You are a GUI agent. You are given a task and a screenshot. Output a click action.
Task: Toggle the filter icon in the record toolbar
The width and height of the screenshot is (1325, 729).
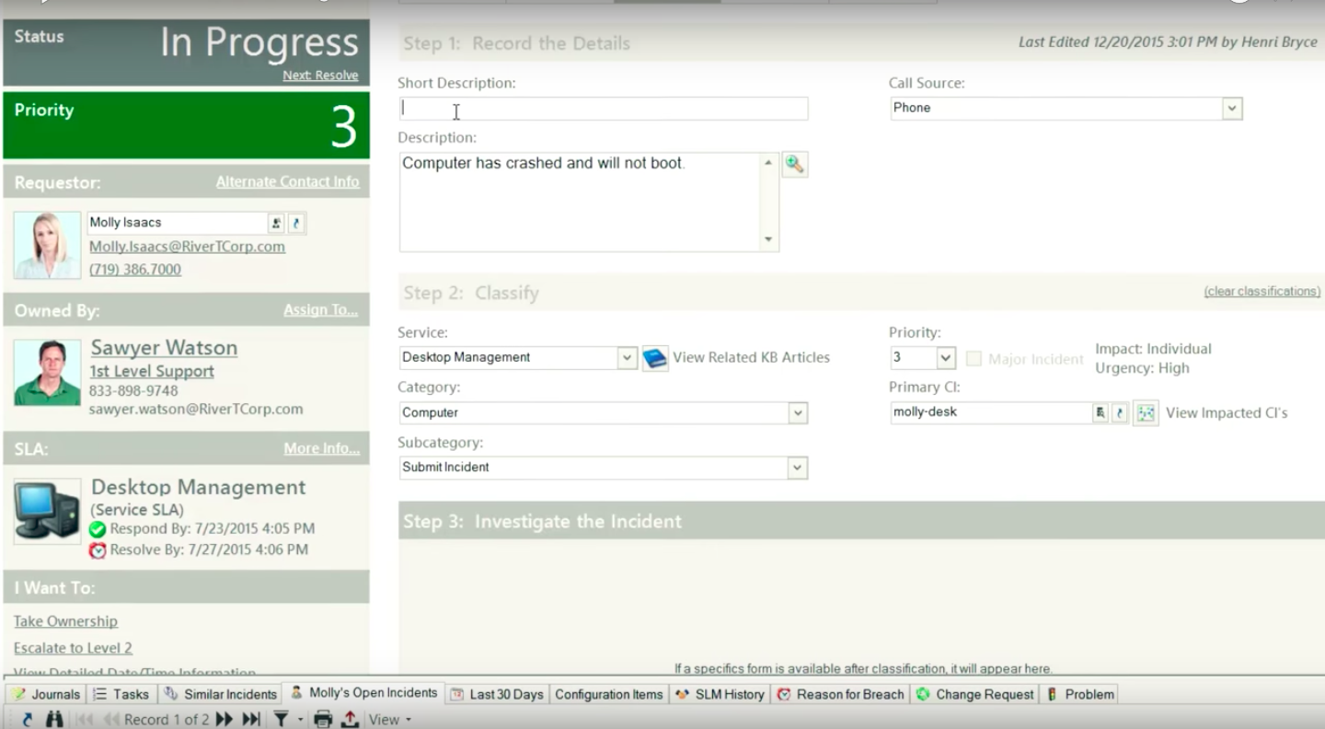tap(282, 719)
